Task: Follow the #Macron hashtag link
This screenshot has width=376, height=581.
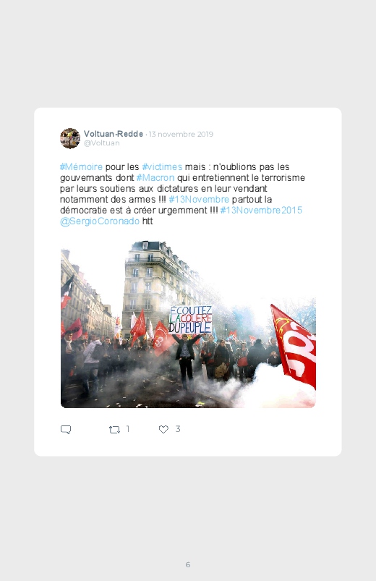Action: point(155,177)
